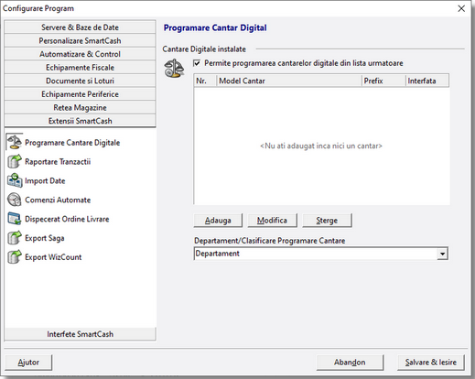Screen dimensions: 475x379
Task: Open the Export Saga icon
Action: (x=15, y=238)
